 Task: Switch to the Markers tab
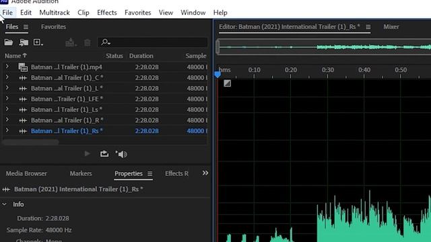[81, 173]
